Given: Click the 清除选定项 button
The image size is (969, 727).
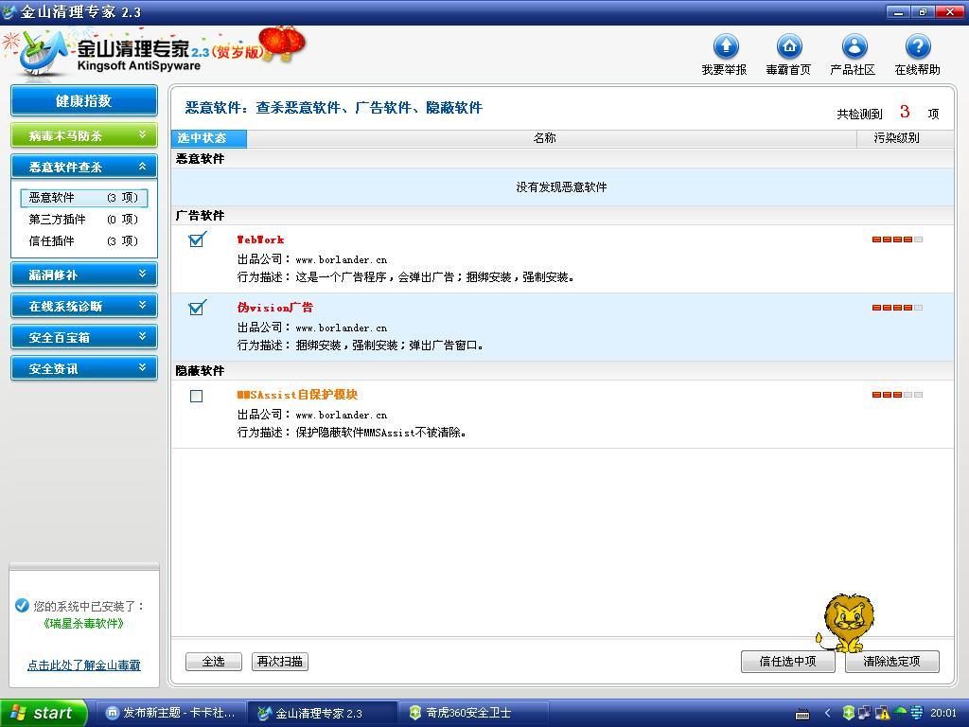Looking at the screenshot, I should [x=891, y=662].
